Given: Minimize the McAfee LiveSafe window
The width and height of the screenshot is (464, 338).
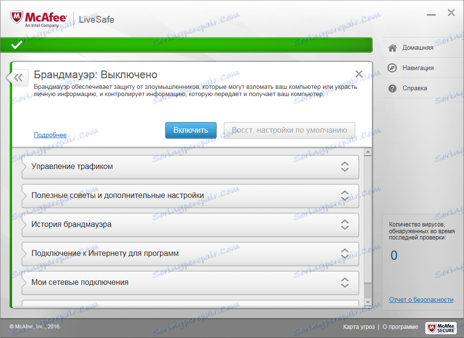Looking at the screenshot, I should 431,15.
